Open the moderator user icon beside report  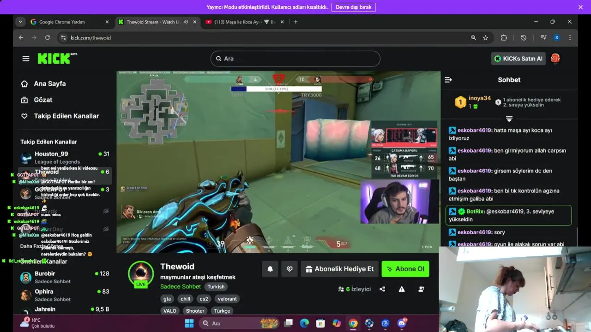point(421,289)
